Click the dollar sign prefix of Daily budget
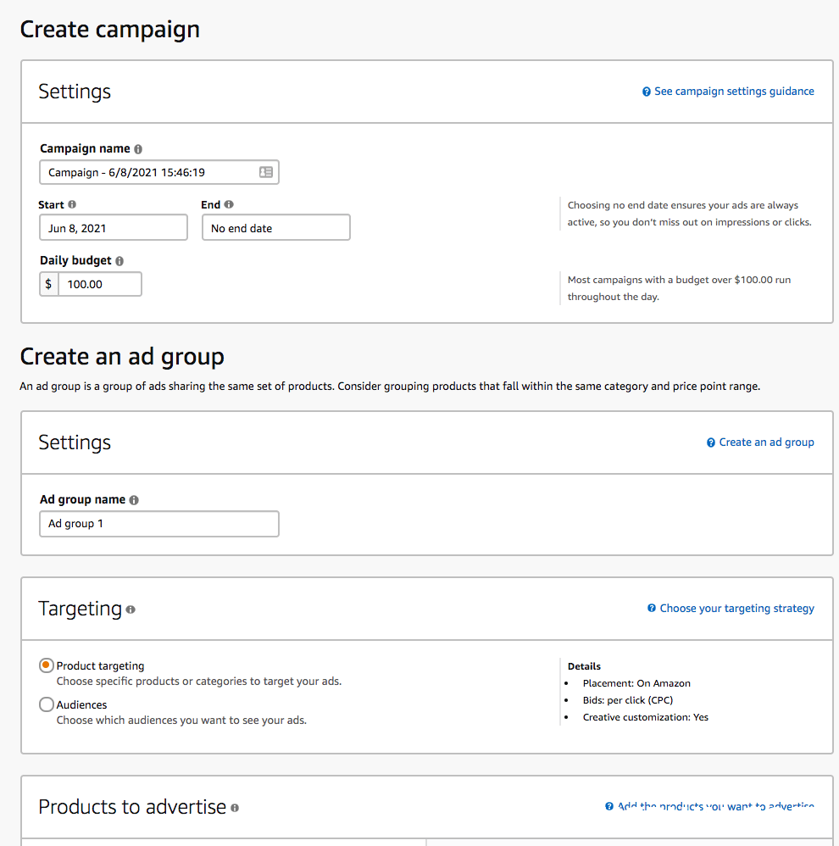The image size is (839, 846). [x=48, y=284]
